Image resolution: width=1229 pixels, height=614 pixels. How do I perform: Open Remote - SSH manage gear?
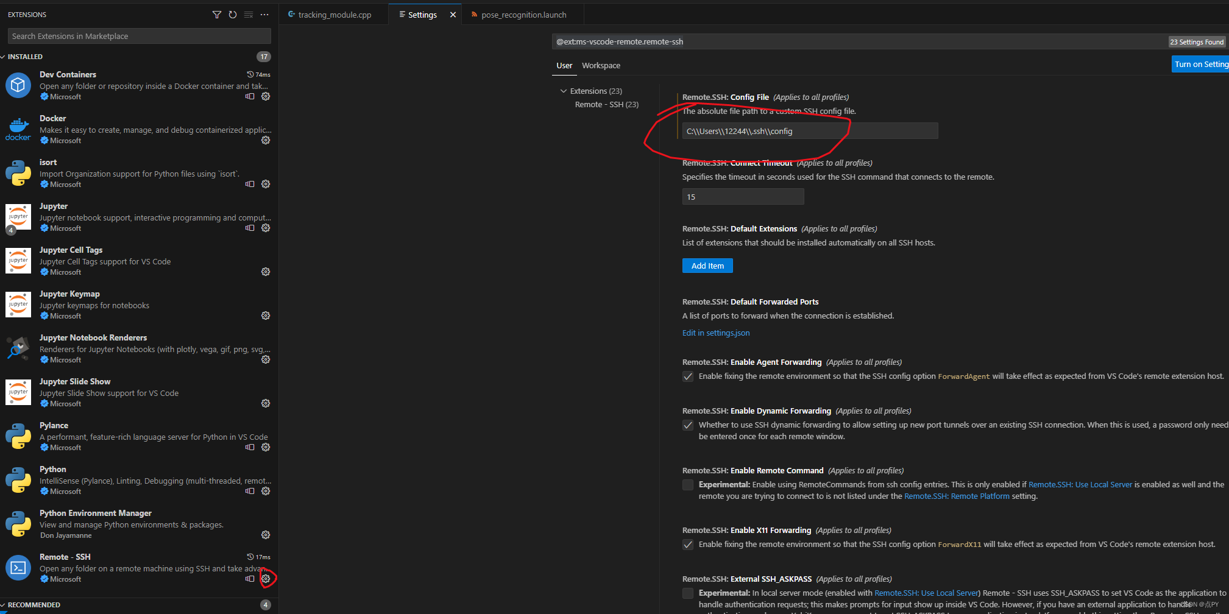click(x=266, y=579)
